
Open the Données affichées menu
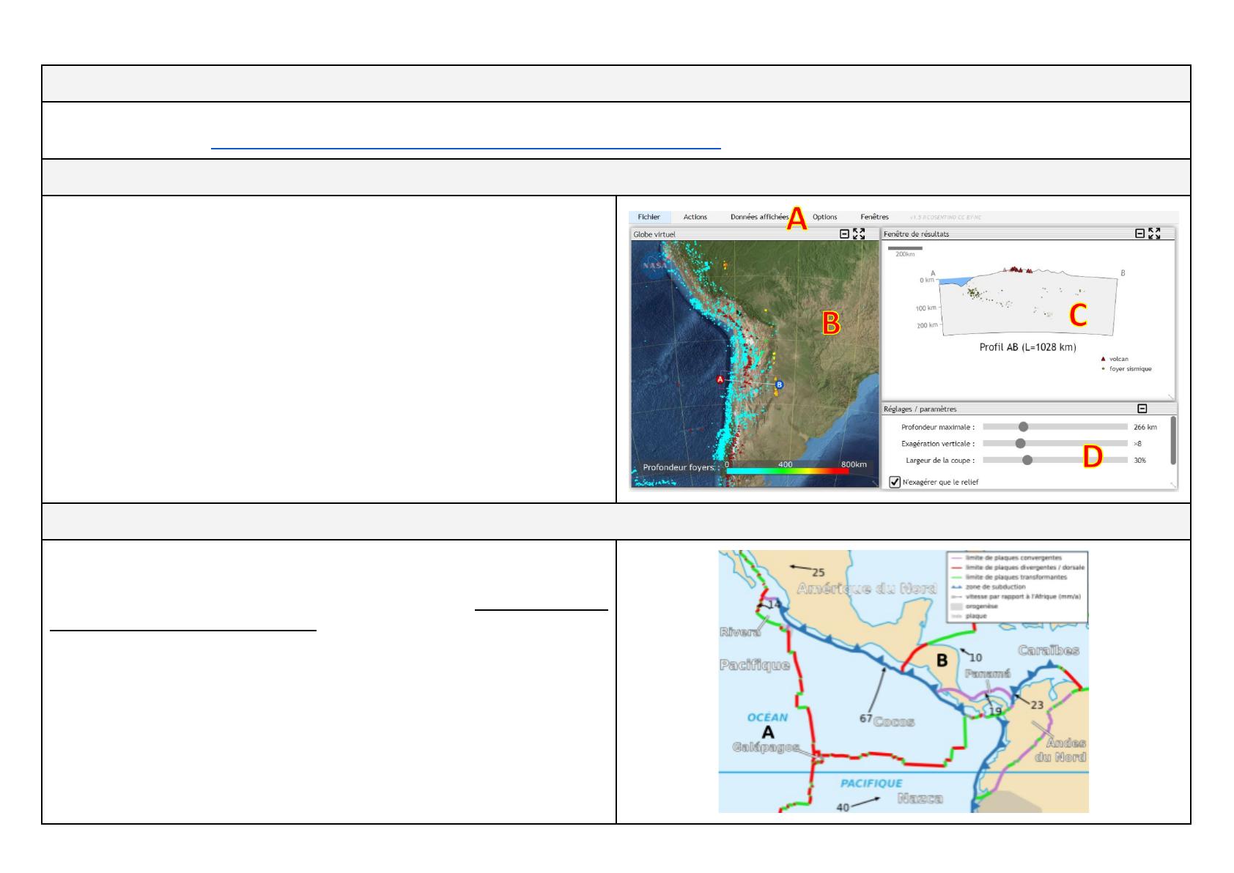pos(759,217)
